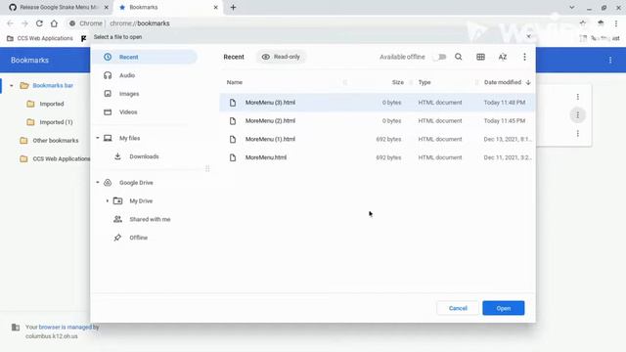Open the 'browser is managed' link

pyautogui.click(x=66, y=327)
